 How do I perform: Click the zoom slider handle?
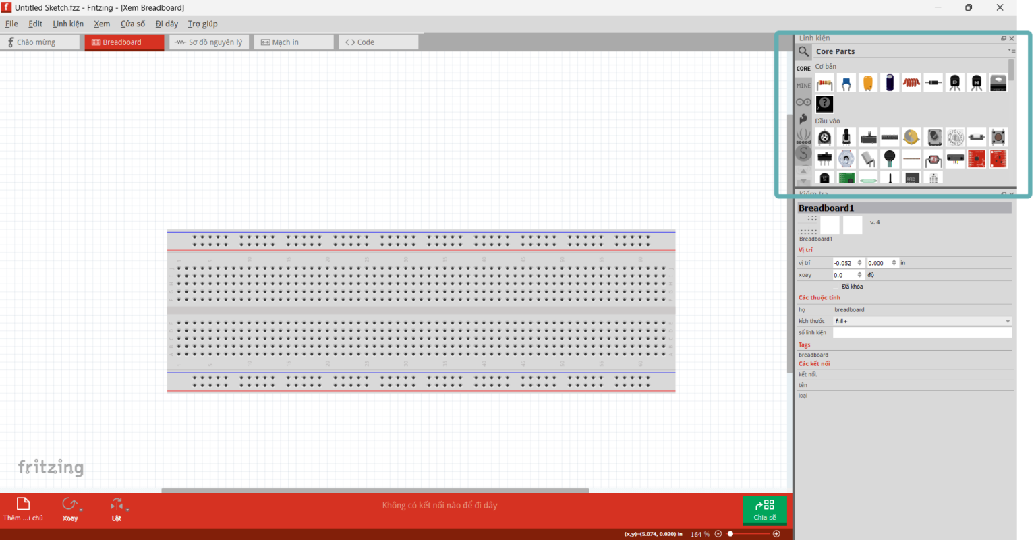point(730,534)
